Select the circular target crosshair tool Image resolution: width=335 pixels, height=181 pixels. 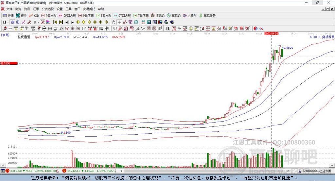point(67,29)
